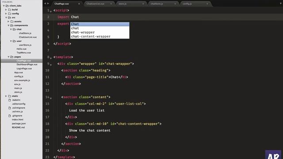The image size is (283, 159).
Task: Close the store.js tab
Action: (x=143, y=4)
